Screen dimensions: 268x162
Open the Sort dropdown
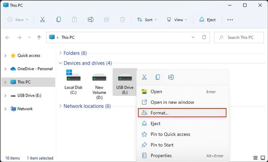pyautogui.click(x=146, y=19)
